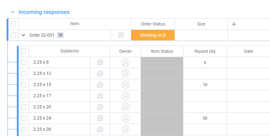The height and width of the screenshot is (136, 270).
Task: Open updates bubble for 2.25 x 8
Action: pyautogui.click(x=100, y=62)
